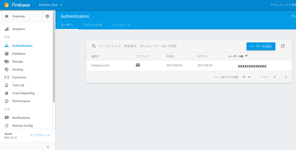Click the 識別子 column header

point(95,56)
